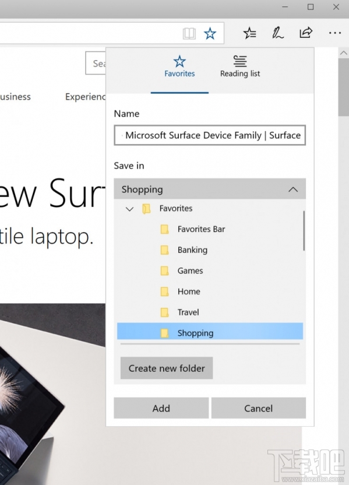Switch to the Reading list tab
Image resolution: width=349 pixels, height=485 pixels.
(240, 67)
